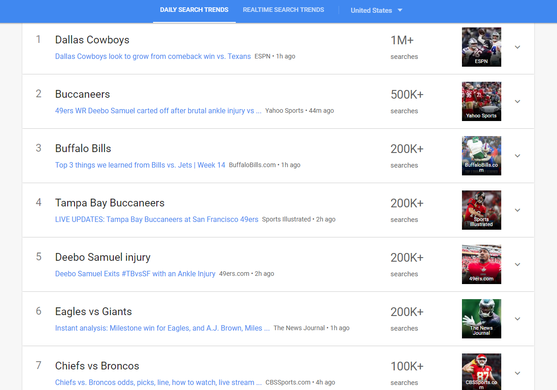Click the BuffaloBills.com article thumbnail
557x390 pixels.
481,156
